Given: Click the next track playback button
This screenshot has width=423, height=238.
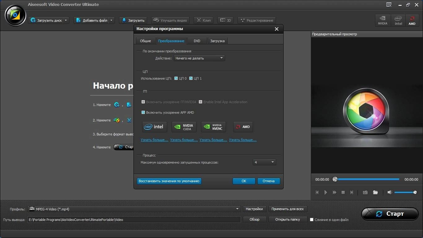Looking at the screenshot, I should [x=352, y=192].
